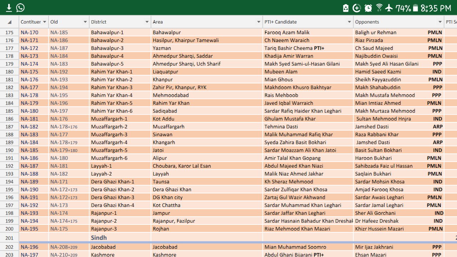The image size is (457, 257).
Task: Tap the 8:35 PM clock
Action: (x=436, y=8)
